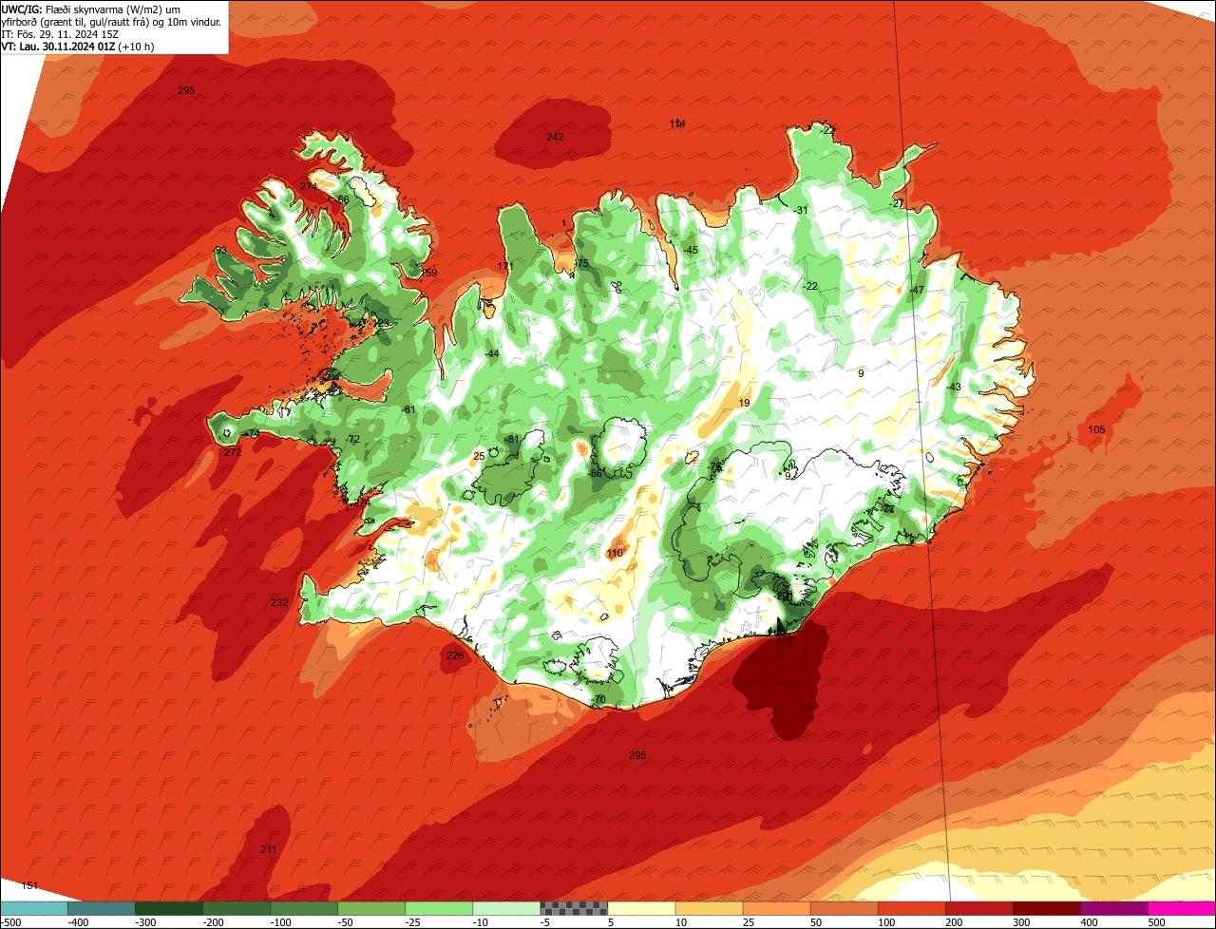Click the pale green -10 to -5 swatch
The image size is (1216, 929).
505,908
